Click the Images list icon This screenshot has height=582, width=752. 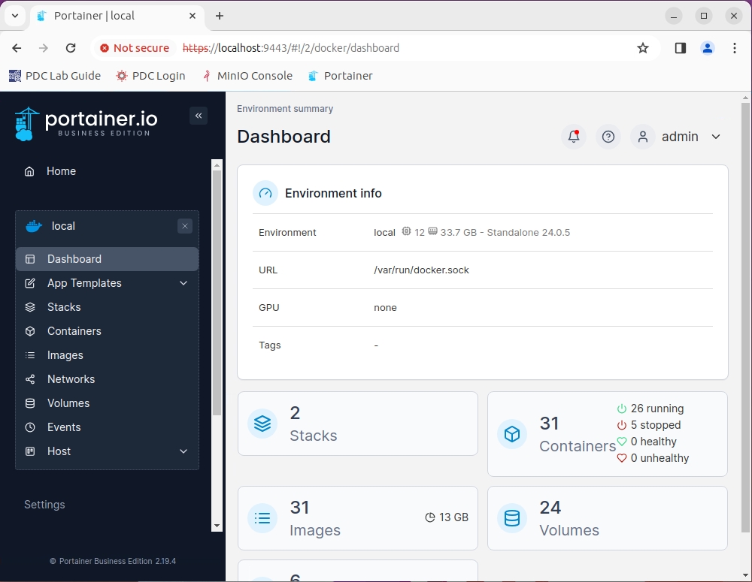click(262, 518)
